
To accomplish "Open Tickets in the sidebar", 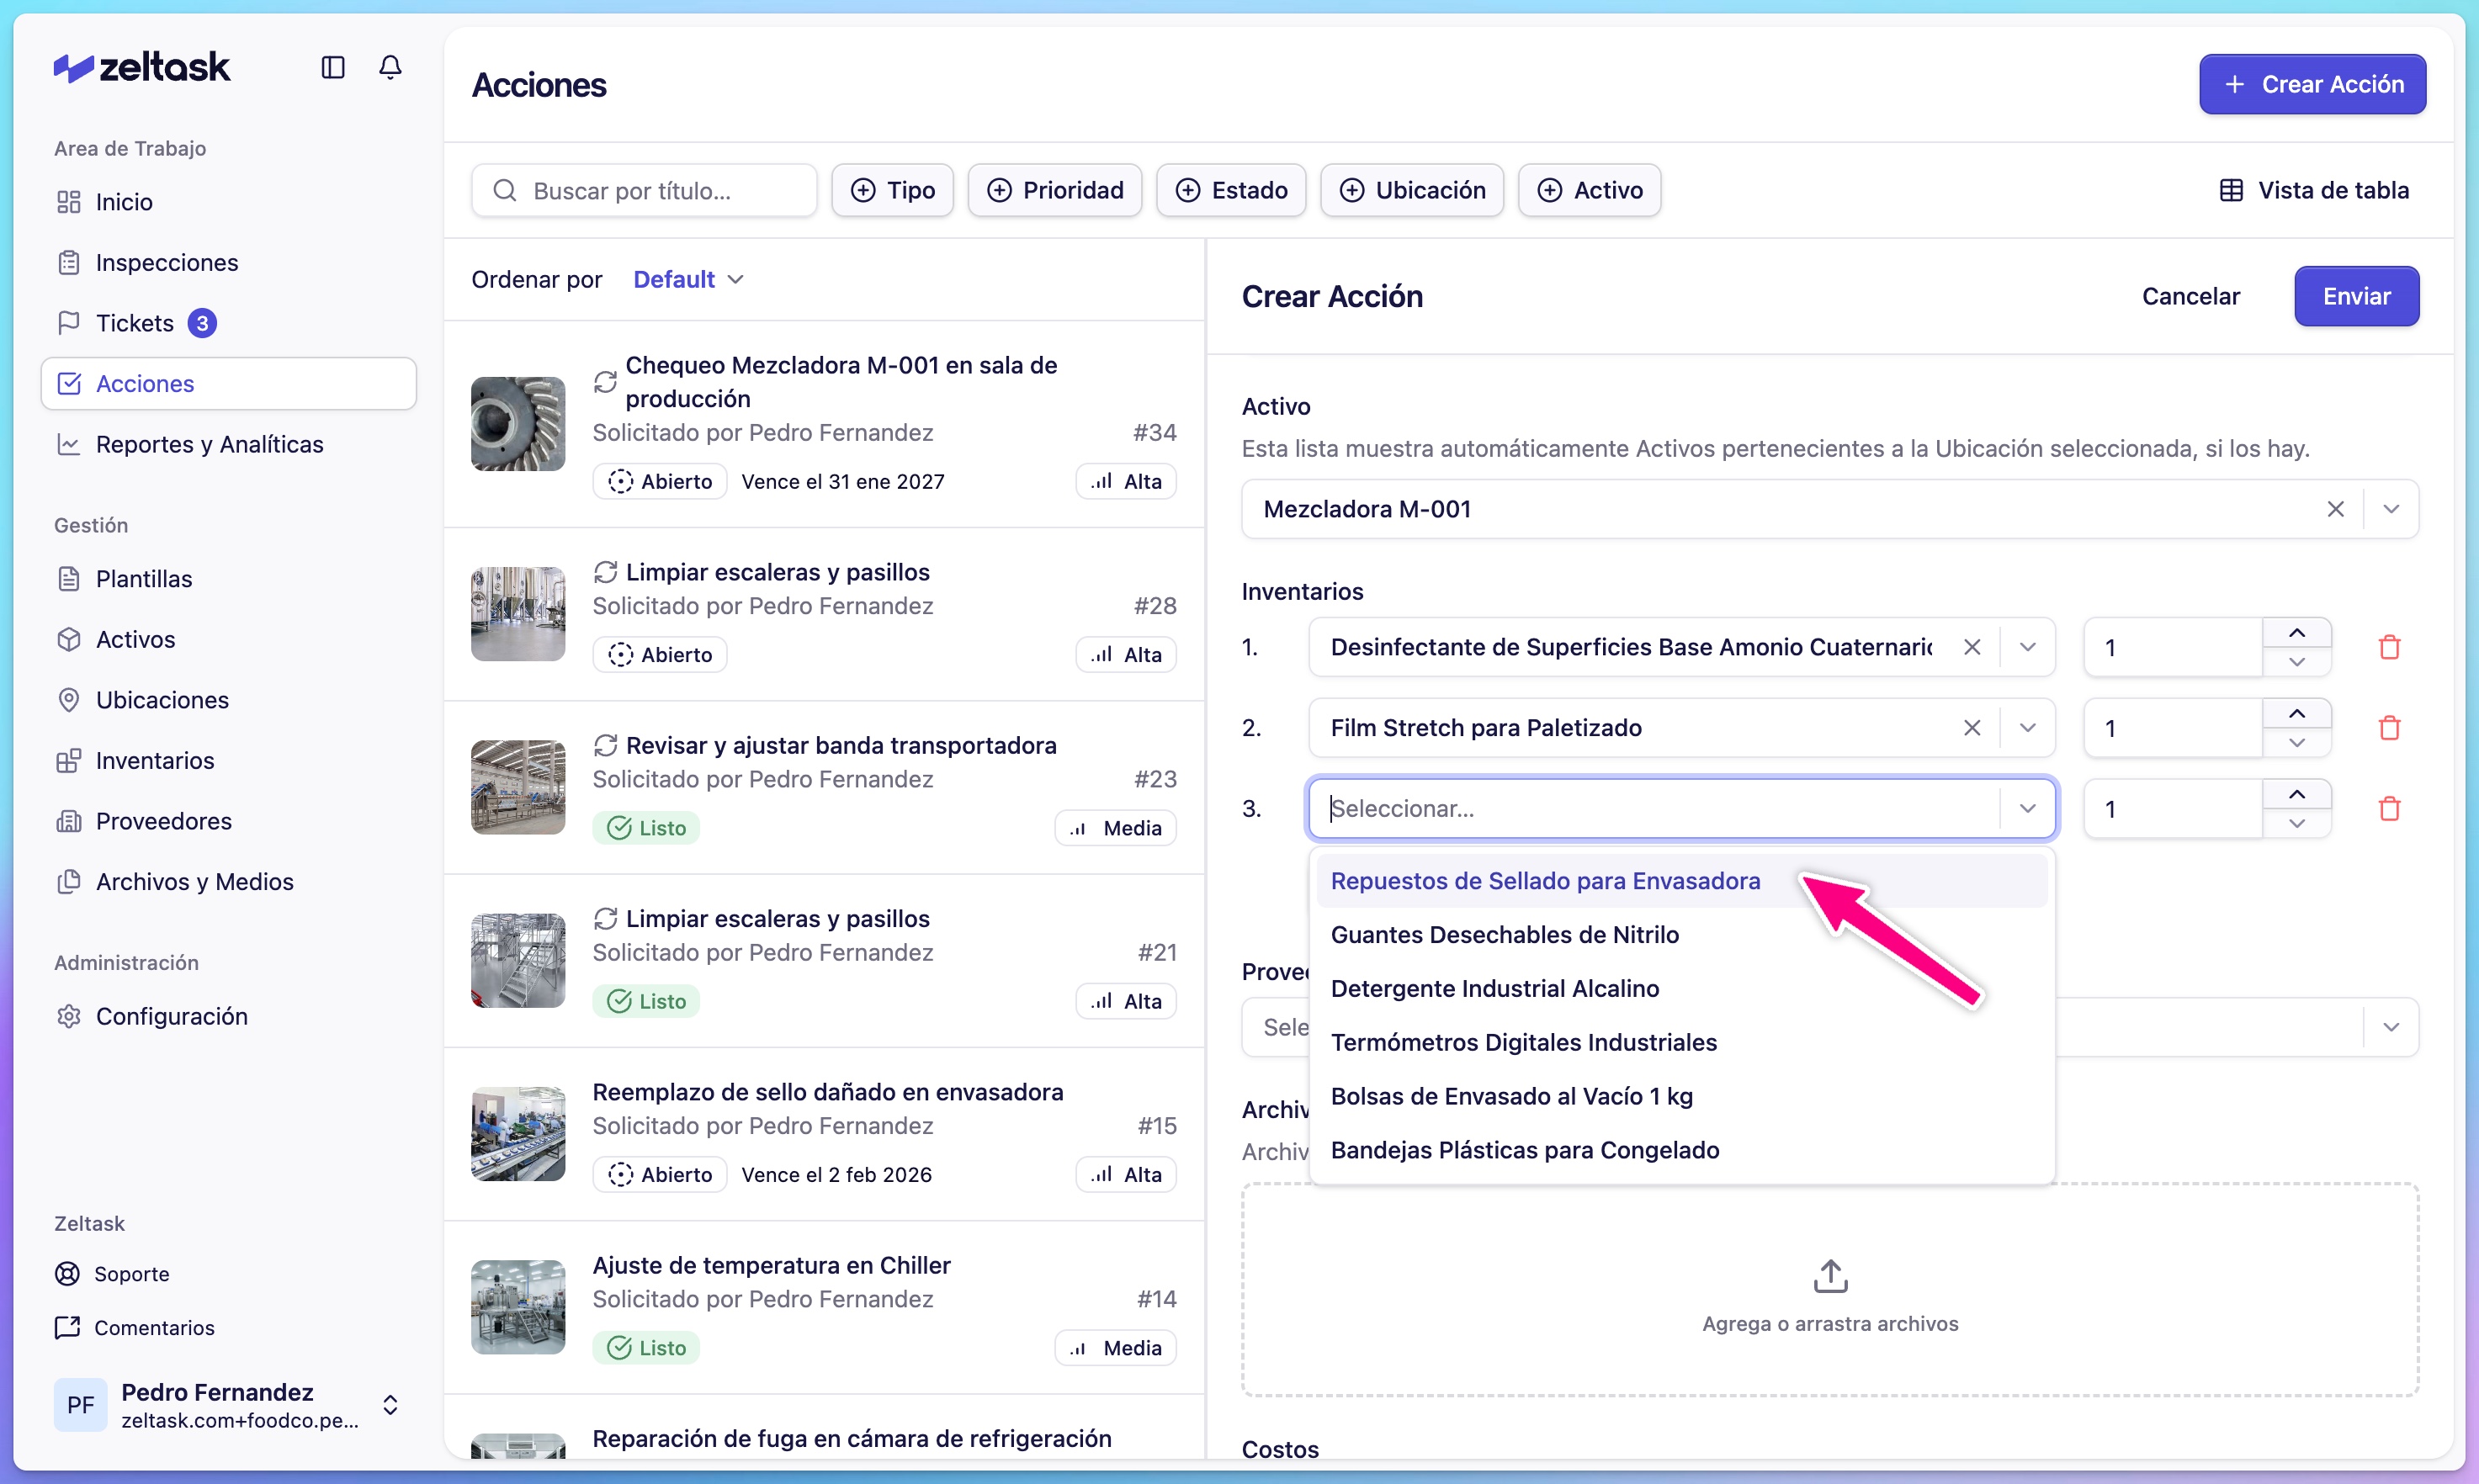I will [x=228, y=323].
